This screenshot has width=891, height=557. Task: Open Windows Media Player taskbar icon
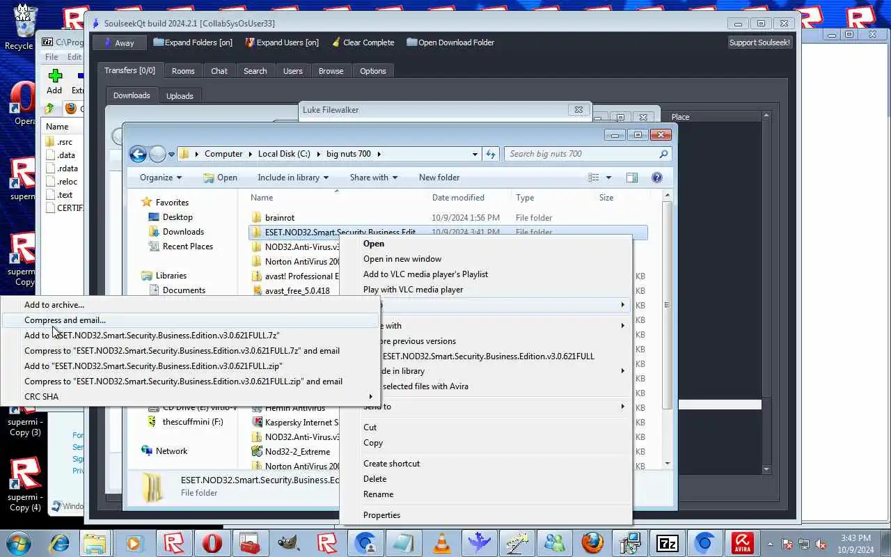133,543
